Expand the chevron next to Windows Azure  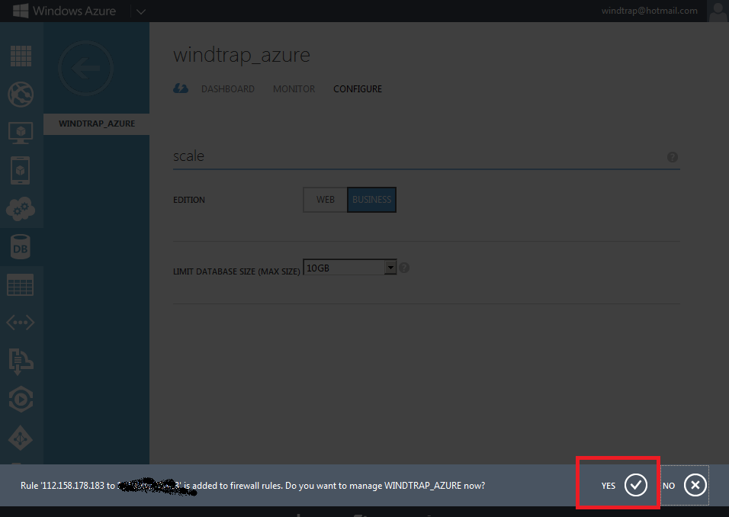(141, 11)
